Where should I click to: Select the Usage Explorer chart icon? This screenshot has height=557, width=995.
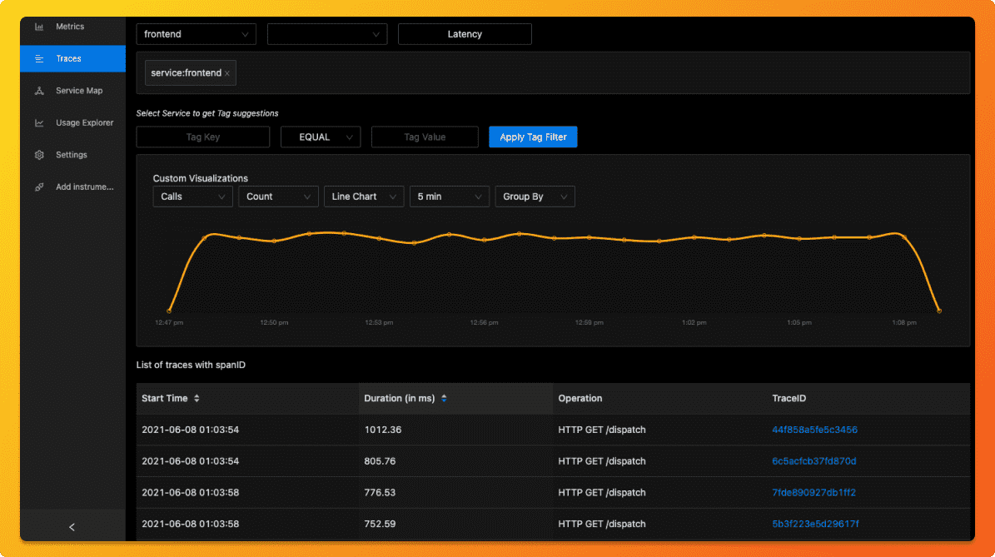(38, 122)
